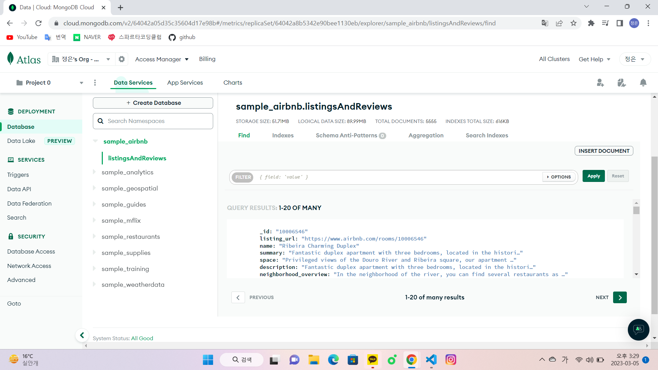
Task: Open the Indexes tab
Action: (x=283, y=135)
